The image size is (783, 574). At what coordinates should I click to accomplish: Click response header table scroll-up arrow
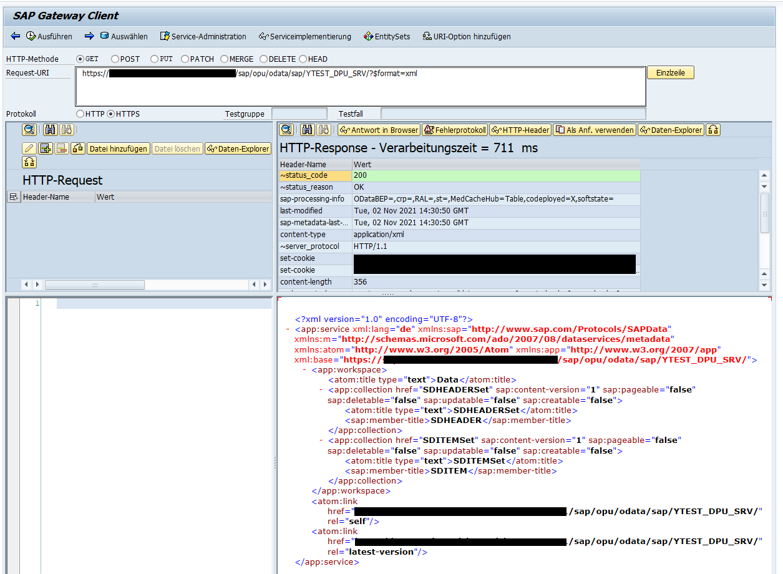tap(765, 175)
